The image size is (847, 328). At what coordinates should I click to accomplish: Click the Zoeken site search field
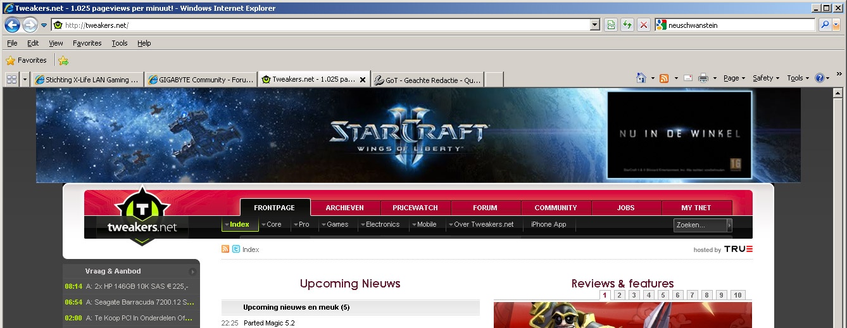[700, 225]
